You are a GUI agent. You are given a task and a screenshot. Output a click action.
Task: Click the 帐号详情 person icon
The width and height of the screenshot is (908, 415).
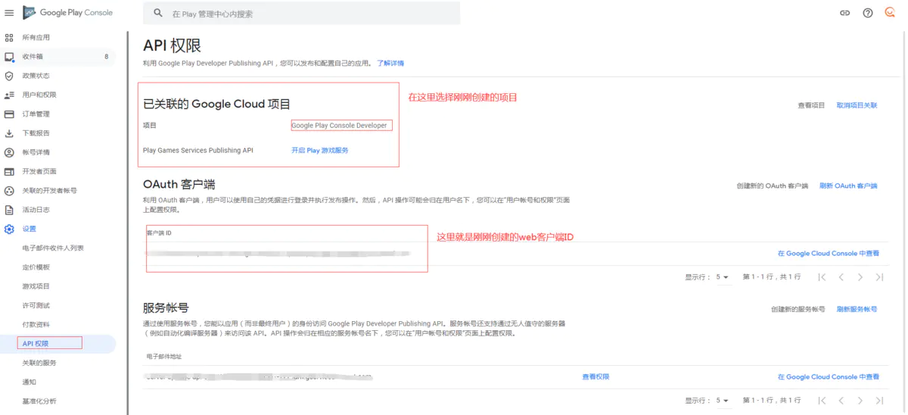tap(9, 152)
